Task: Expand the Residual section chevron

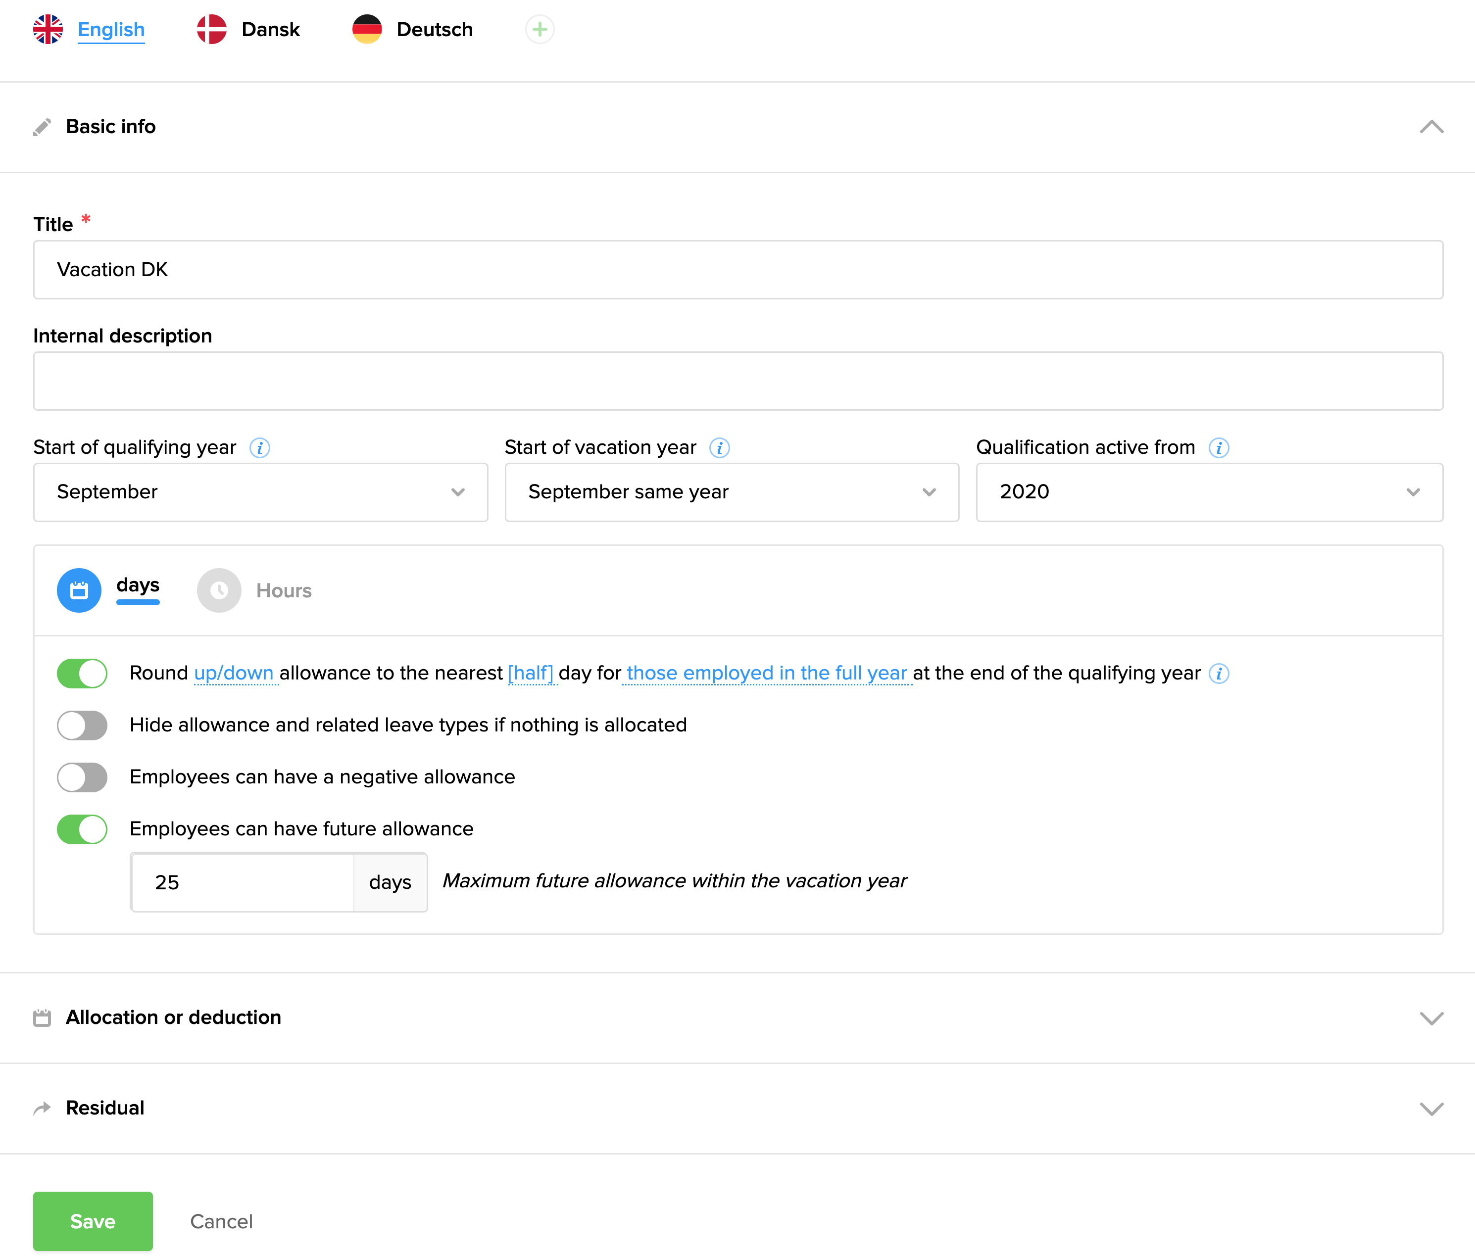Action: (x=1431, y=1109)
